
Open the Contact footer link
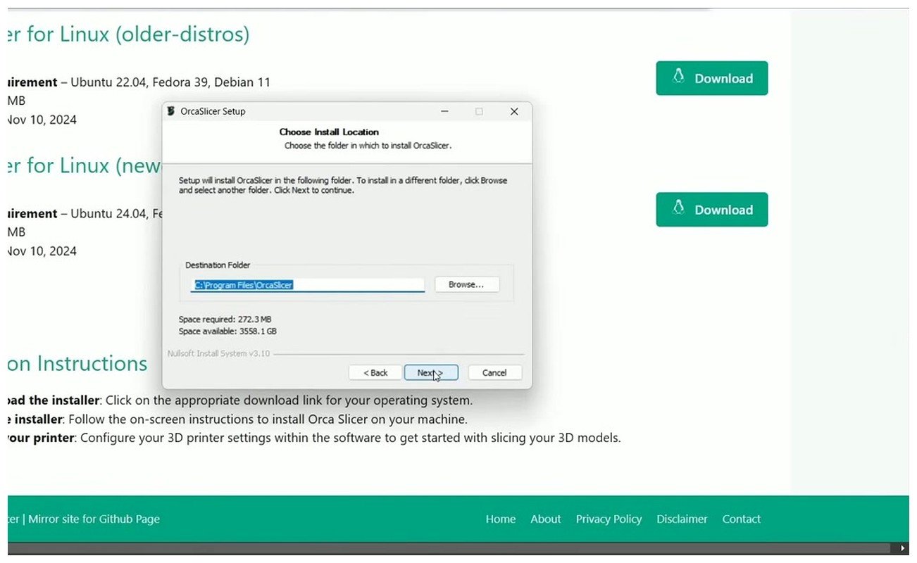tap(741, 519)
